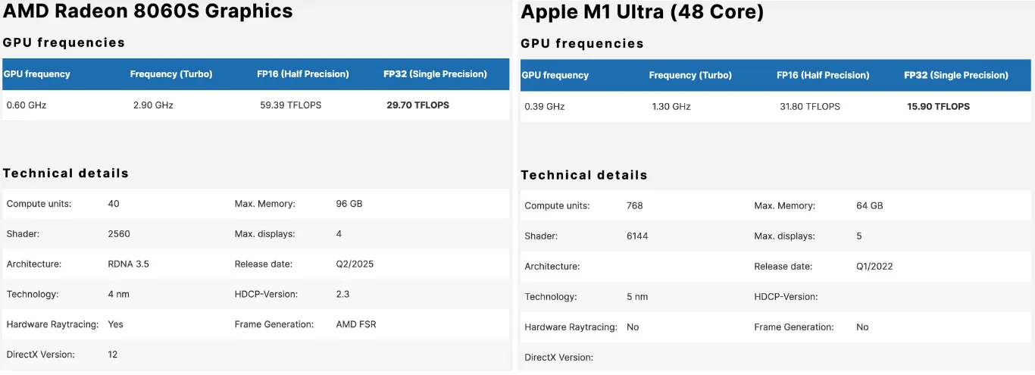
Task: Select the "59.39 TFLOPS" cell
Action: [x=291, y=105]
